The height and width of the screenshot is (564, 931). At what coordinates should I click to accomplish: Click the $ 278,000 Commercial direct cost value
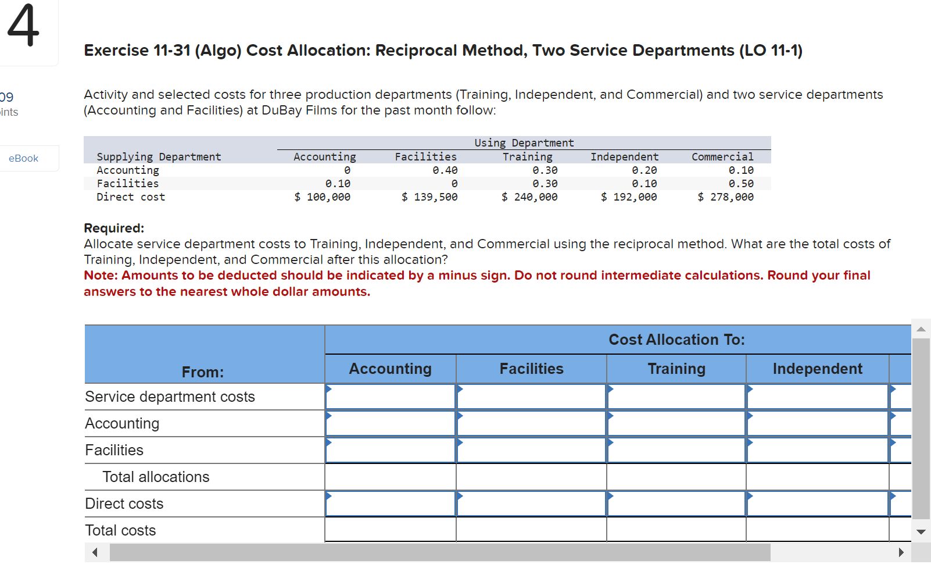click(x=726, y=197)
